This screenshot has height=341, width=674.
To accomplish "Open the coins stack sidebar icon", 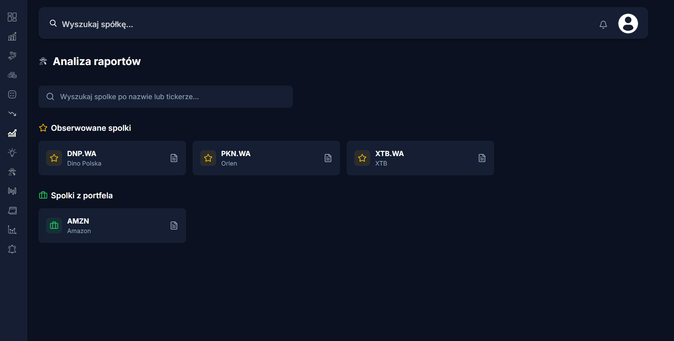I will click(12, 75).
